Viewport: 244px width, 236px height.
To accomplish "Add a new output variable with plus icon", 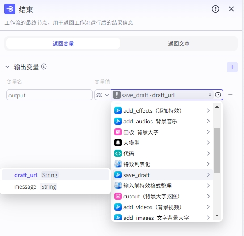I will (232, 67).
